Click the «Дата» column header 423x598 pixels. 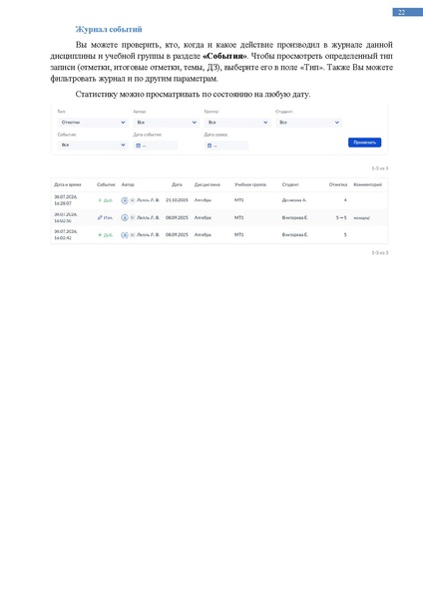(177, 184)
